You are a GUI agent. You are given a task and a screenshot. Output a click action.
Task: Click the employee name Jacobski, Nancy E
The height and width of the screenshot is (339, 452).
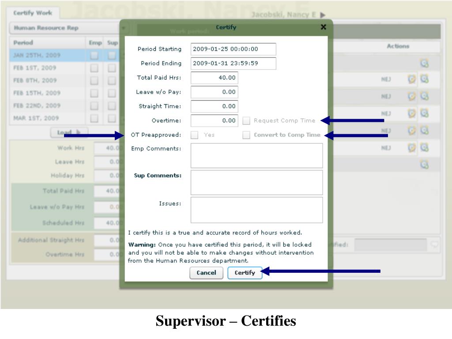[x=284, y=15]
